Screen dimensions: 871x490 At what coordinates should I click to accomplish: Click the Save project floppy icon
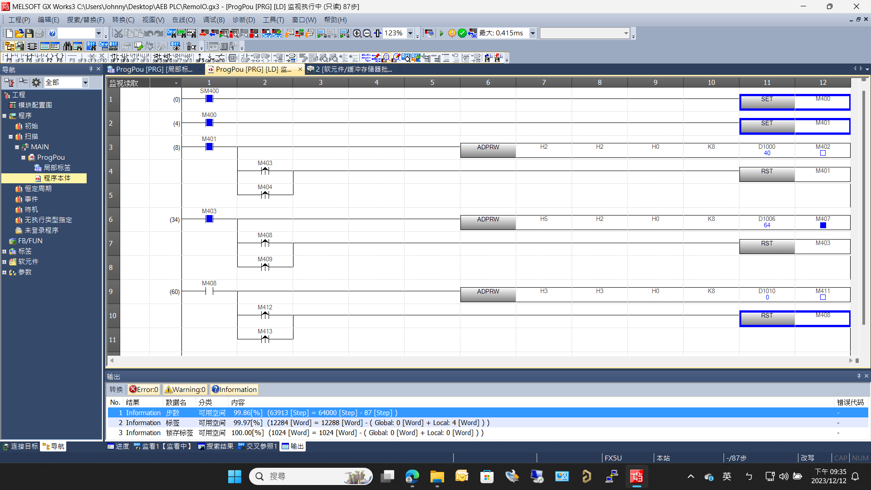[29, 33]
